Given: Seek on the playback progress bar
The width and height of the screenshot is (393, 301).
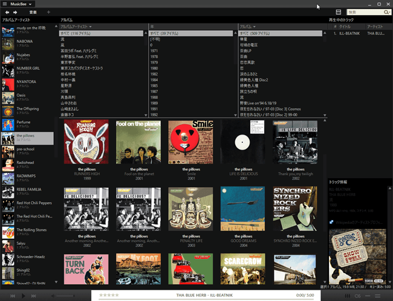Looking at the screenshot, I should pos(206,299).
